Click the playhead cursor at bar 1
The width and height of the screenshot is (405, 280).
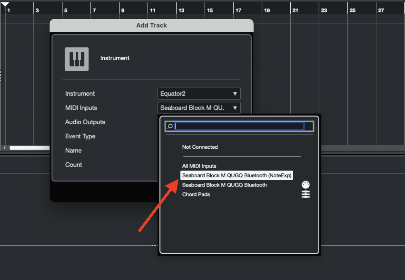click(x=5, y=4)
